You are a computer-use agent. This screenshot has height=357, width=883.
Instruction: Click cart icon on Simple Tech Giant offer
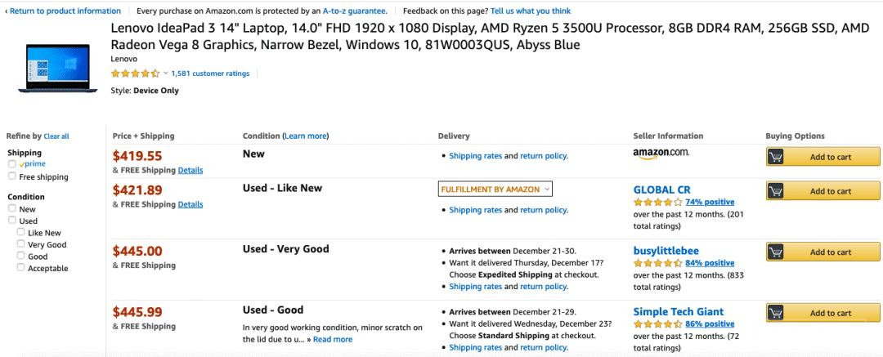point(777,313)
